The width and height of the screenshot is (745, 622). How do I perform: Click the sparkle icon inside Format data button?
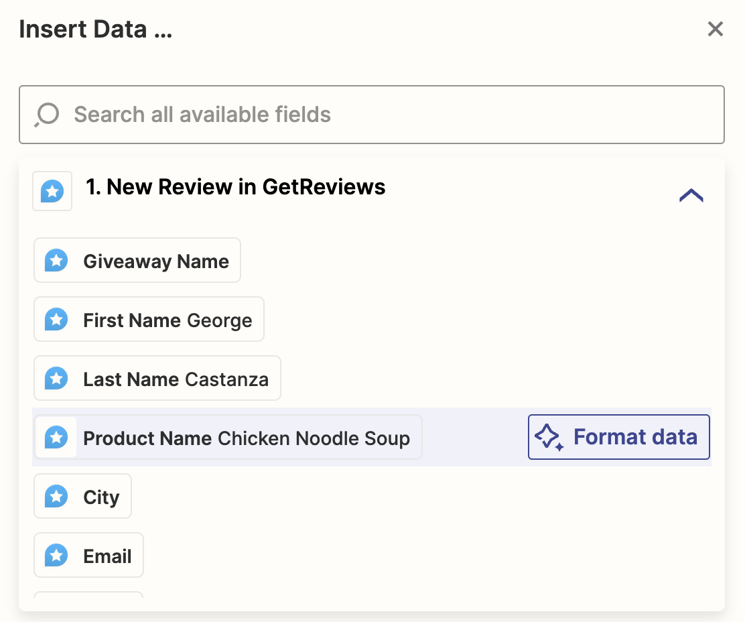pyautogui.click(x=549, y=437)
